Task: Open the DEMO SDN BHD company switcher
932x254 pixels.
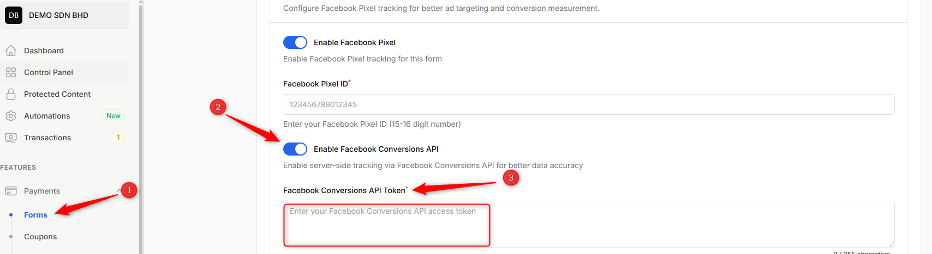Action: point(64,15)
